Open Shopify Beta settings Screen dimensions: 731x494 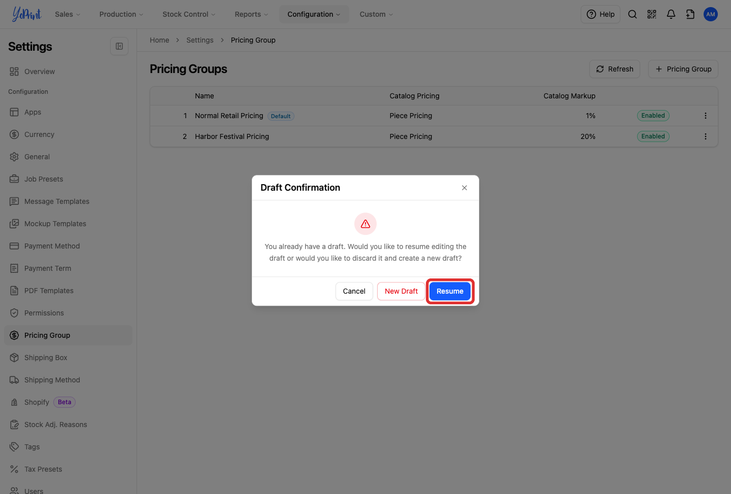pyautogui.click(x=68, y=402)
